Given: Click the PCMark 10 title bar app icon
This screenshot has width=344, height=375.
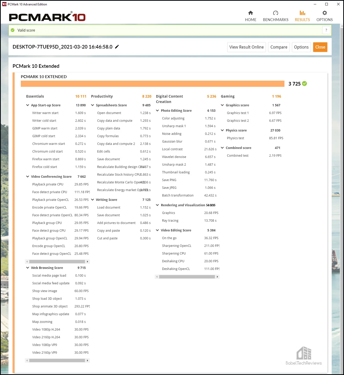Looking at the screenshot, I should coord(4,4).
